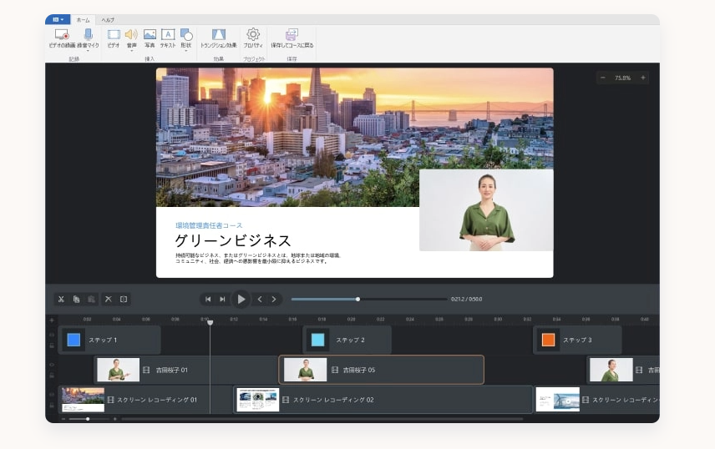Toggle lock on the スクリーン レコーディング track
The height and width of the screenshot is (449, 715).
(52, 404)
